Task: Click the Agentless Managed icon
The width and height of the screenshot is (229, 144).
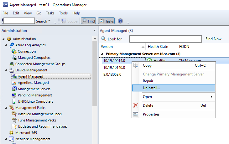Action: click(x=14, y=83)
